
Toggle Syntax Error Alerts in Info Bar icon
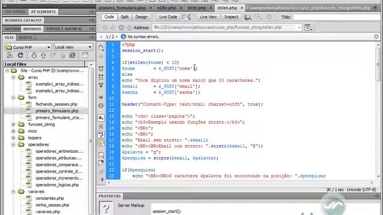(101, 143)
